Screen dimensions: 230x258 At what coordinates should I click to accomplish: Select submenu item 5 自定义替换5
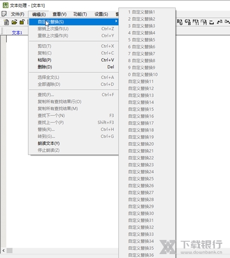click(147, 40)
